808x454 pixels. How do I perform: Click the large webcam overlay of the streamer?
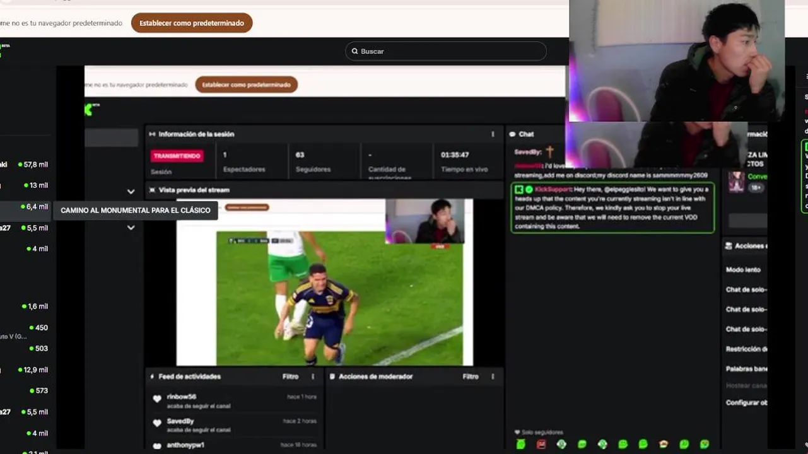677,61
